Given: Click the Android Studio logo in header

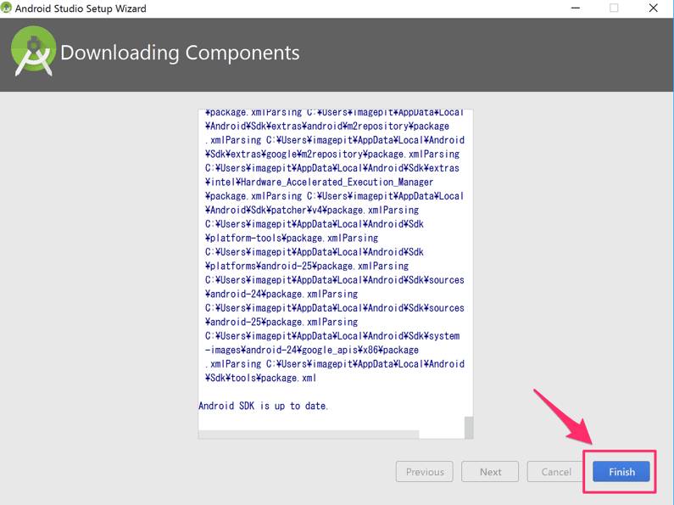Looking at the screenshot, I should point(34,52).
